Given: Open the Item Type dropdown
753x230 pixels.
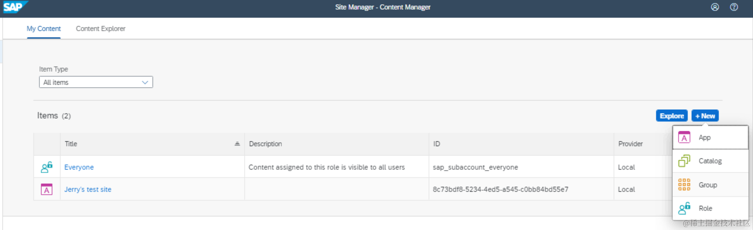Looking at the screenshot, I should [96, 82].
